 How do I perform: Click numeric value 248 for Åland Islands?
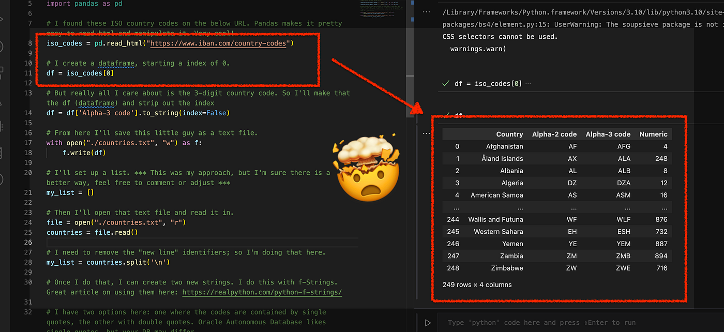661,159
